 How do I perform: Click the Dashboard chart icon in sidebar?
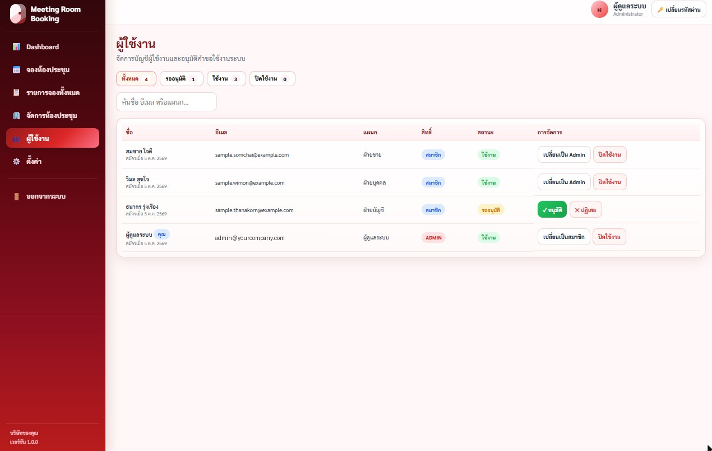(x=16, y=47)
